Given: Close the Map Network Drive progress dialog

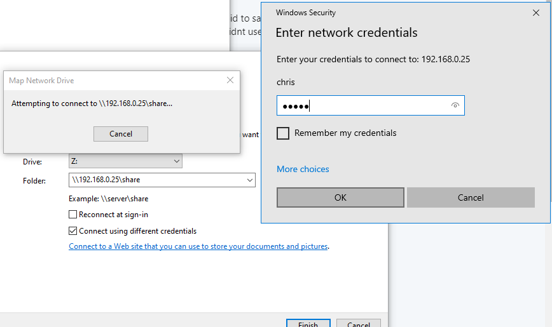Looking at the screenshot, I should [230, 81].
